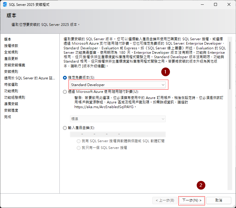Select the 安裝安裝檔案 step in sidebar
This screenshot has height=208, width=236.
tap(15, 65)
